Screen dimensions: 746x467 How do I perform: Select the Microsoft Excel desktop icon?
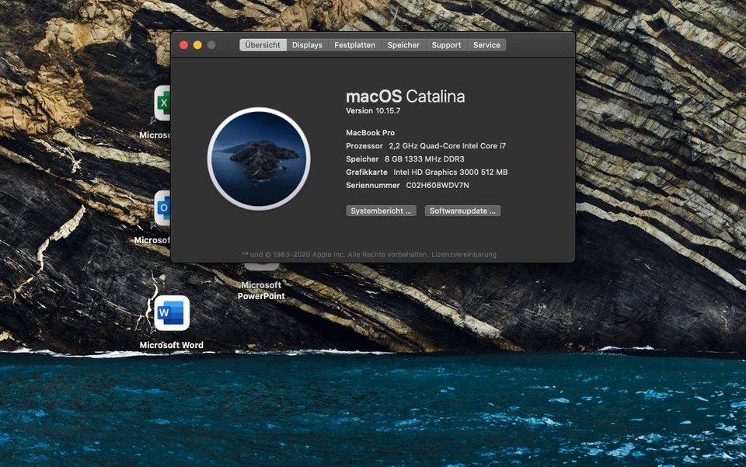(x=162, y=103)
